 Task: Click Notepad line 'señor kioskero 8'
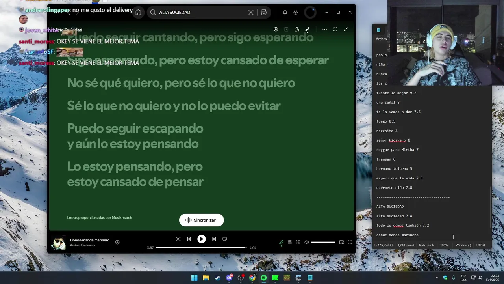393,140
